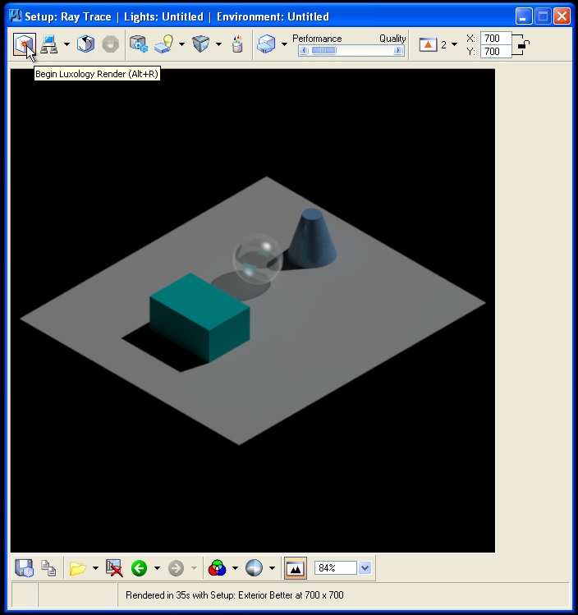
Task: Open the network render computers icon
Action: coord(48,44)
